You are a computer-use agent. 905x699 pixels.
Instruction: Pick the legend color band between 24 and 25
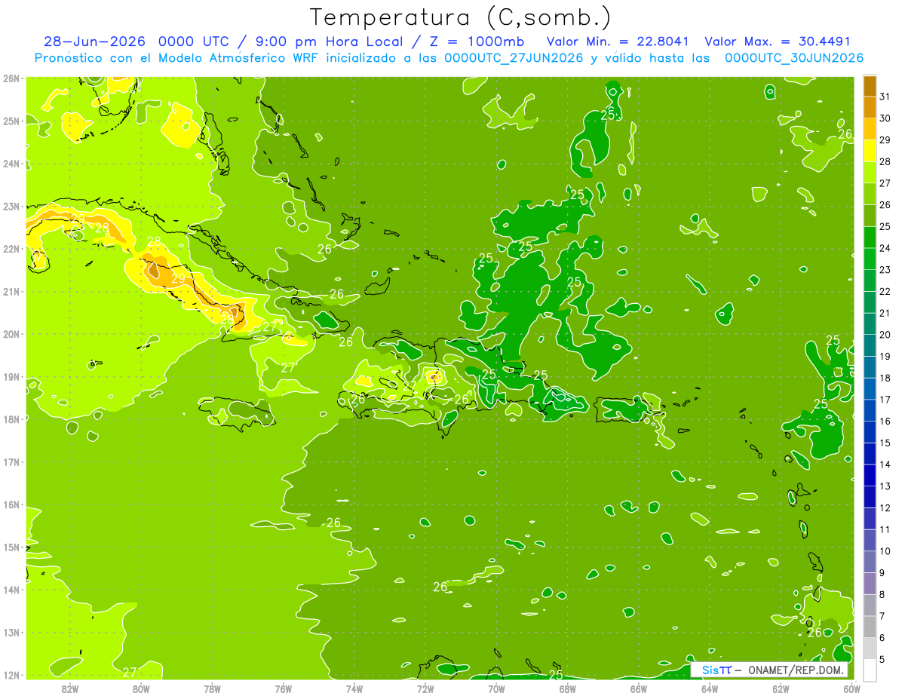(x=870, y=237)
